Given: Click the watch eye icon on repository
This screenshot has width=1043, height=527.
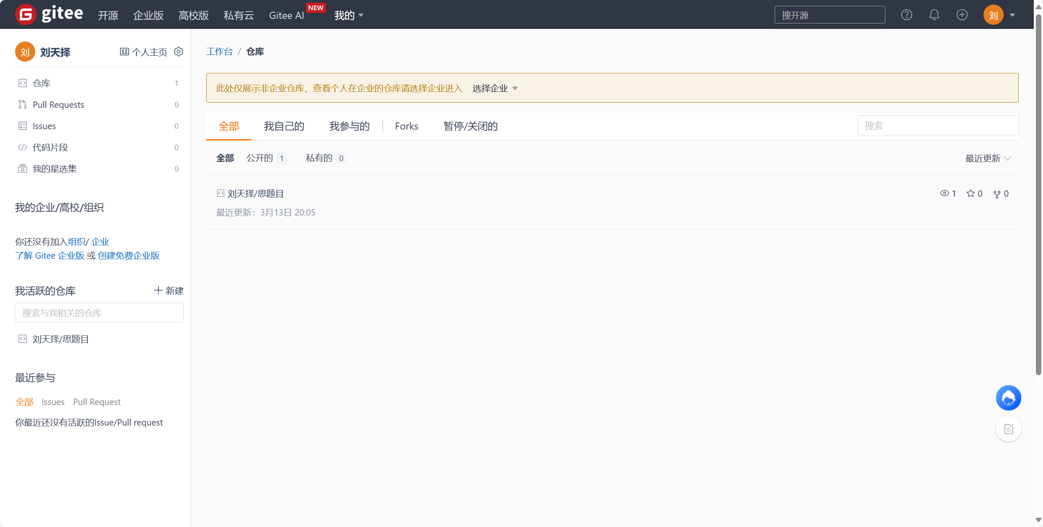Looking at the screenshot, I should pyautogui.click(x=944, y=193).
